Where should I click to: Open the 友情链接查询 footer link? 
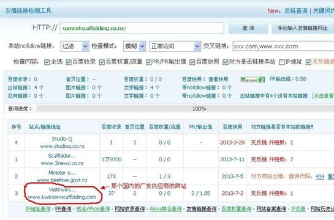[x=201, y=209]
